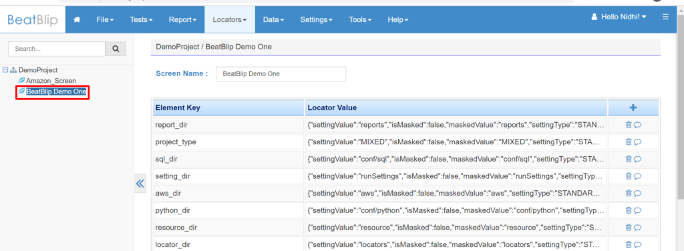Click the locator value with "reports"

click(456, 125)
